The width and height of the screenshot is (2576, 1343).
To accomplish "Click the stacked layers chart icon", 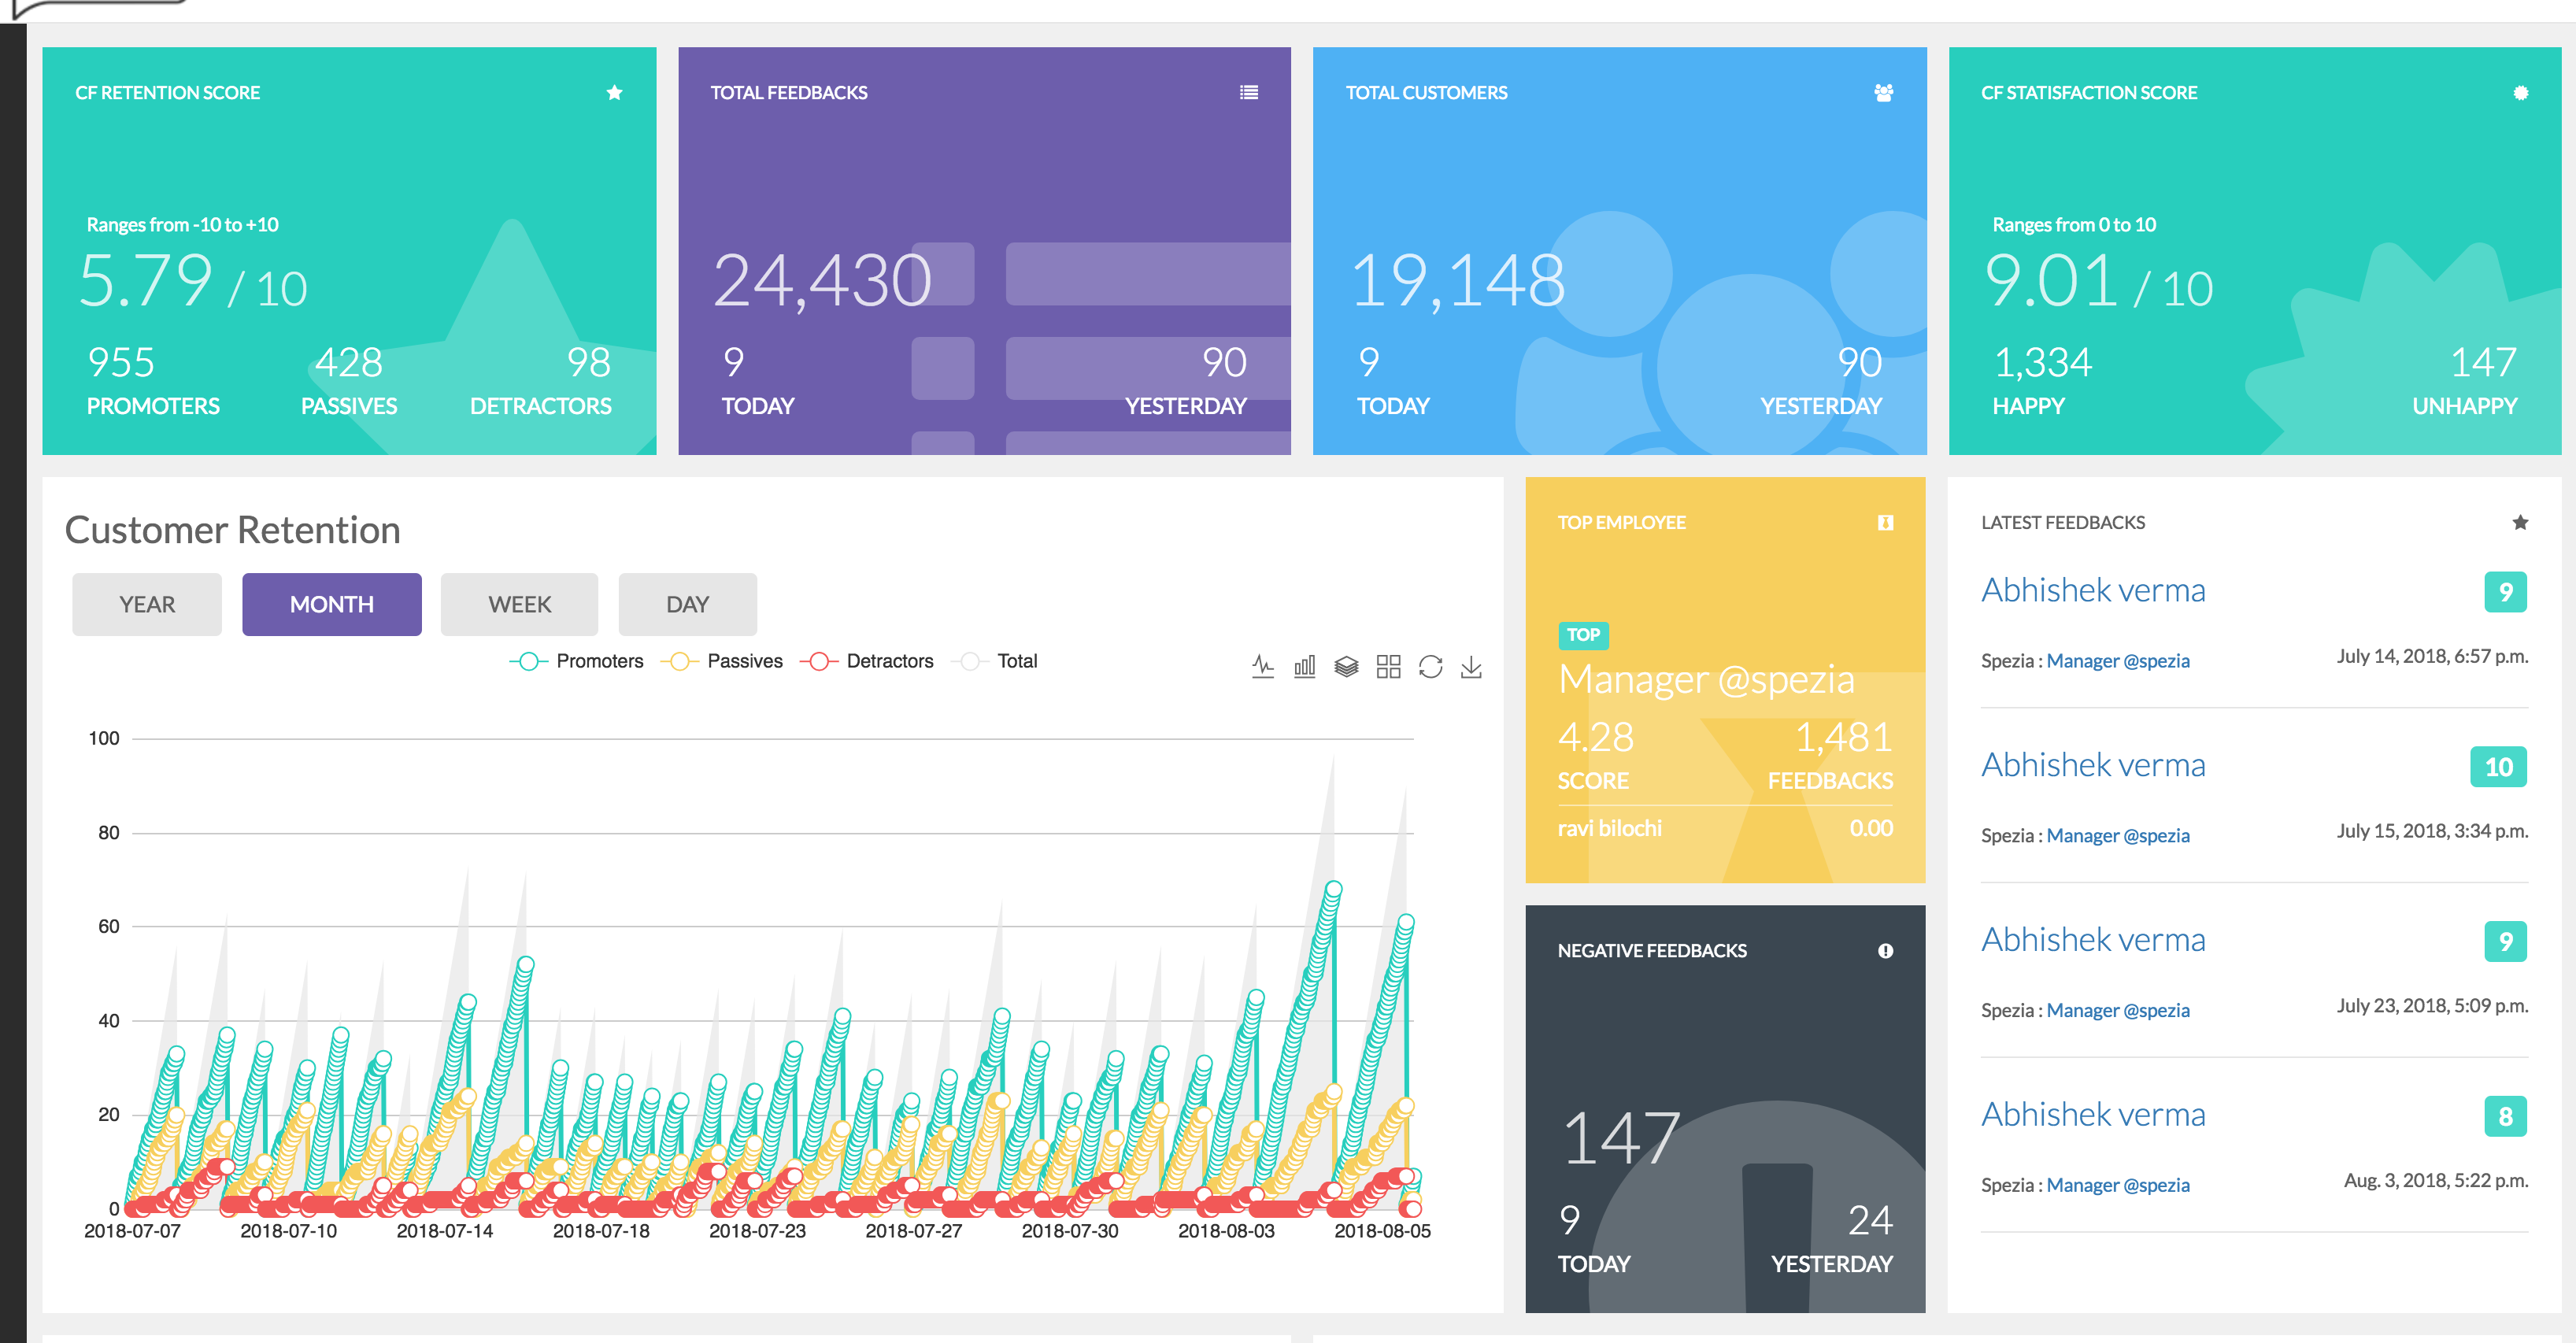I will [1346, 666].
